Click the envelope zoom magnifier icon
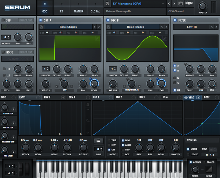Image resolution: width=220 pixels, height=178 pixels. [88, 120]
